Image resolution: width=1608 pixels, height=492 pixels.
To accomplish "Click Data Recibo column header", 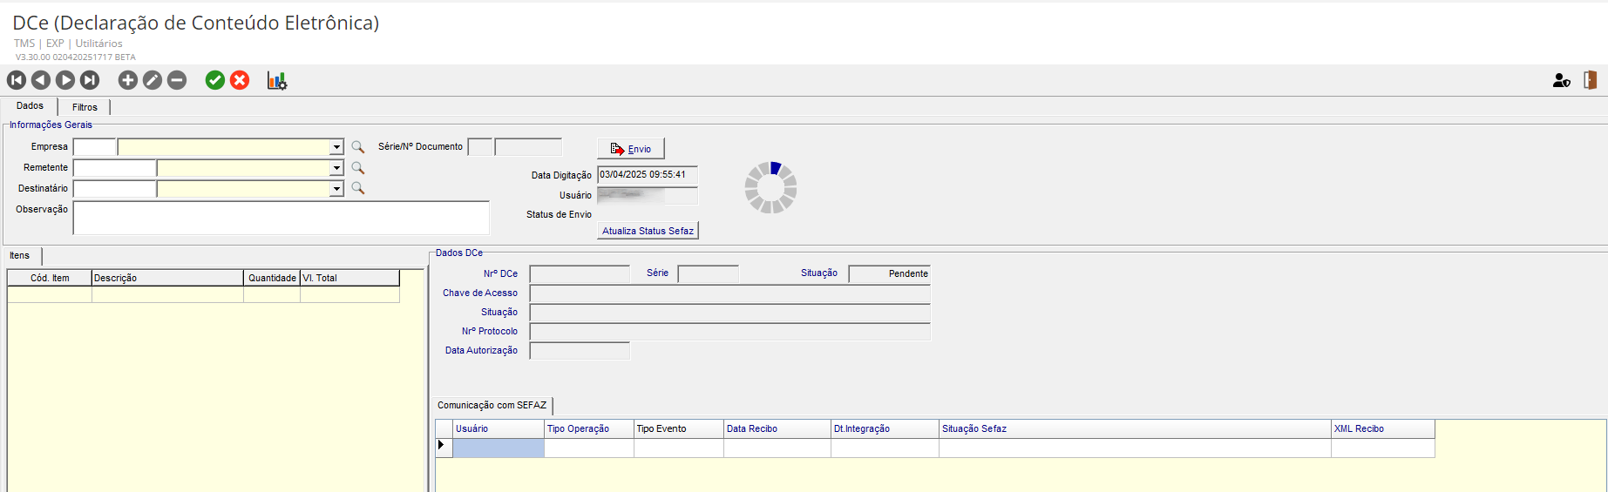I will (777, 428).
